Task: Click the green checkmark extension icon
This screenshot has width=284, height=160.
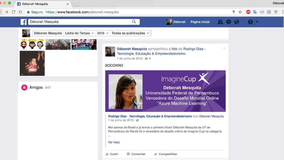Action: (x=276, y=12)
